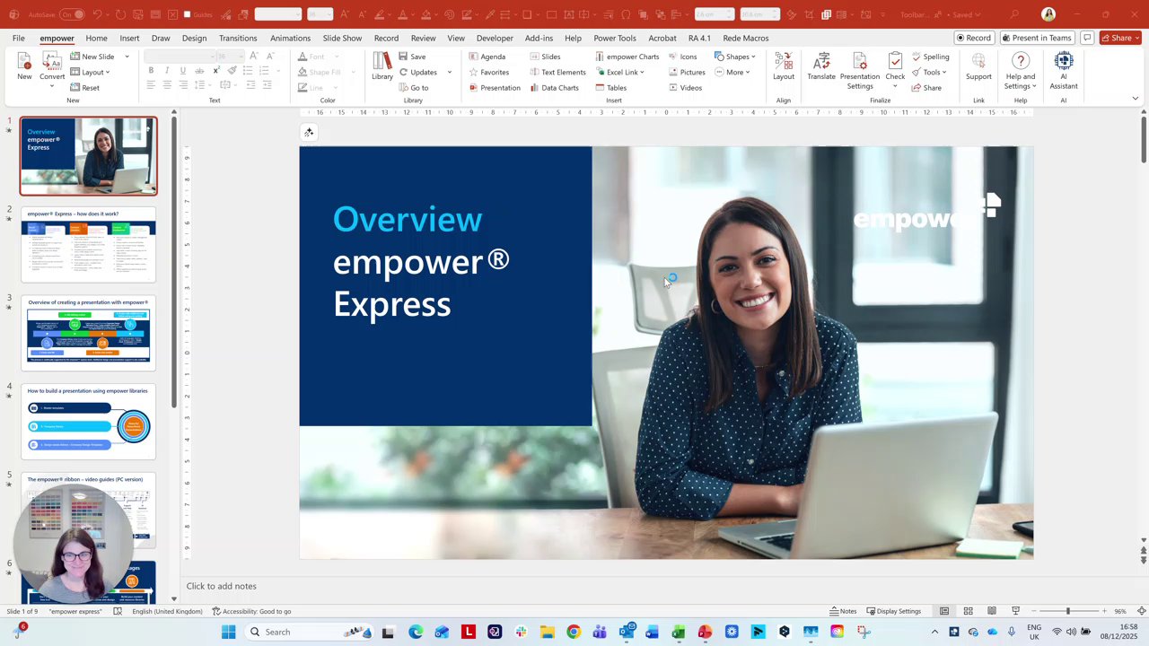This screenshot has width=1149, height=646.
Task: Tick the Guides checkbox
Action: (187, 14)
